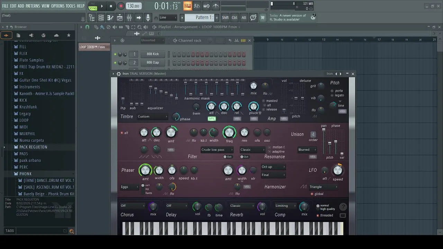Click the browser search magnifier icon
Image resolution: width=443 pixels, height=249 pixels.
72,231
